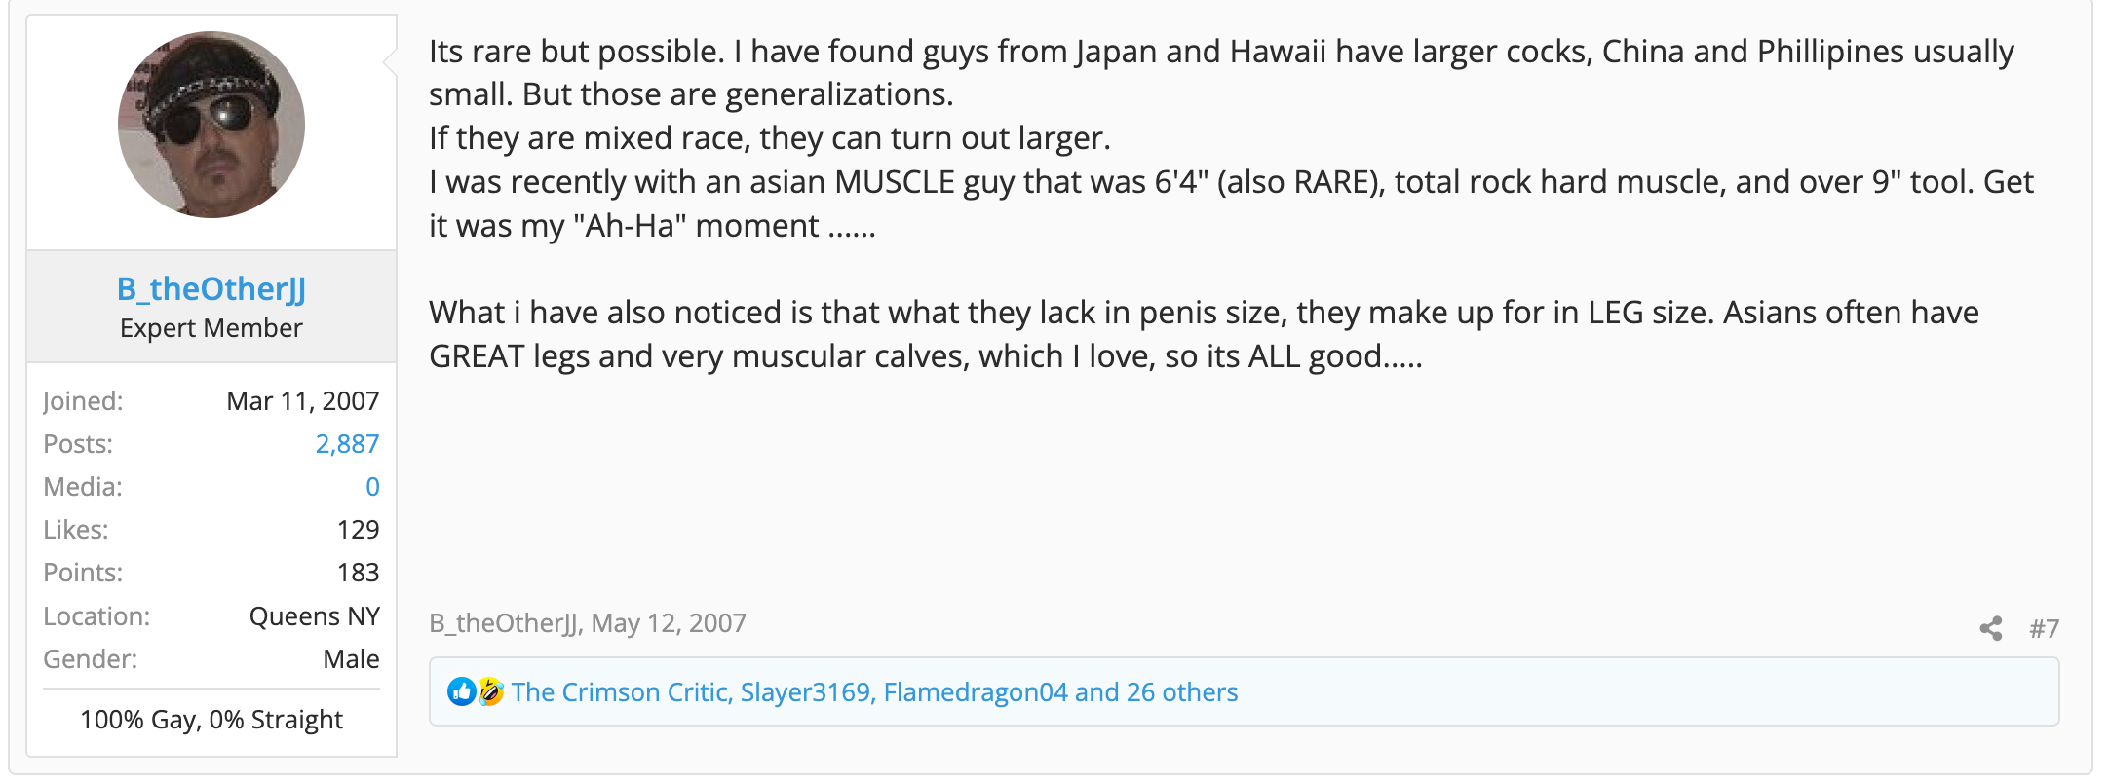Click the author name in post footer
The image size is (2109, 783).
point(504,623)
